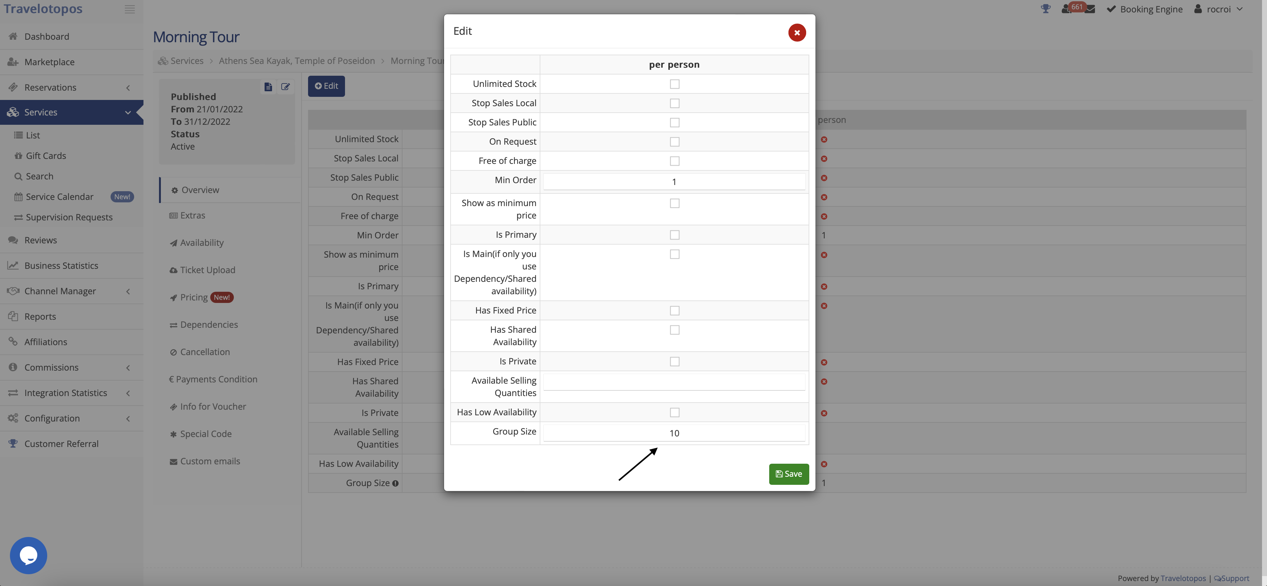
Task: Click the trophy icon in top bar
Action: coord(1046,9)
